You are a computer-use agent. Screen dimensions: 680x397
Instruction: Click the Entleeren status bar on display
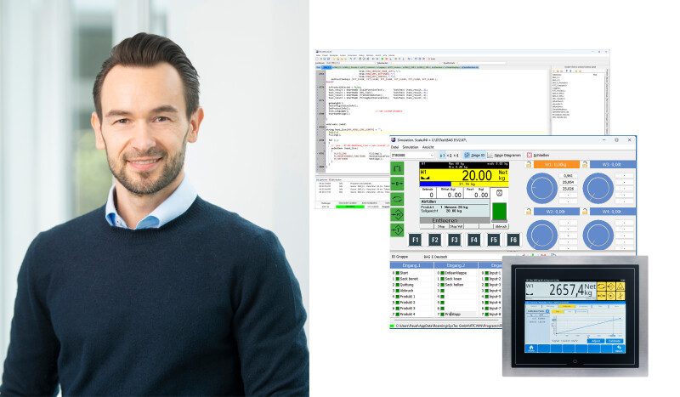[455, 220]
